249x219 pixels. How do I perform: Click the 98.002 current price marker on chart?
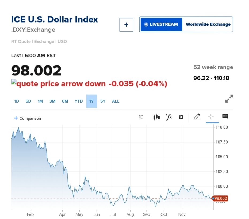pos(220,199)
